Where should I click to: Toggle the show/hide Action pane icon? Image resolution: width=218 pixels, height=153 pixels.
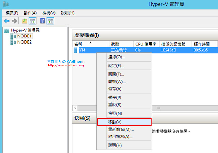point(50,21)
